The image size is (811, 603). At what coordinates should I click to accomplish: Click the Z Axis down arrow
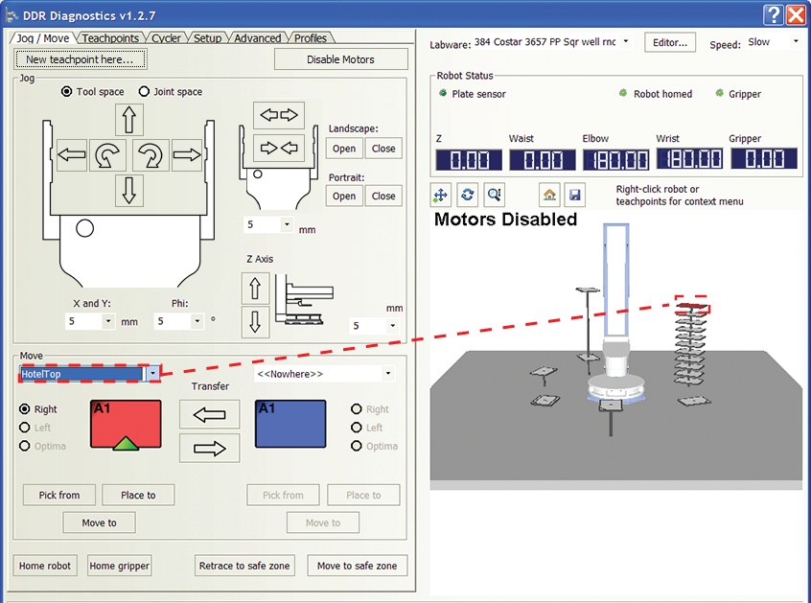(x=255, y=321)
